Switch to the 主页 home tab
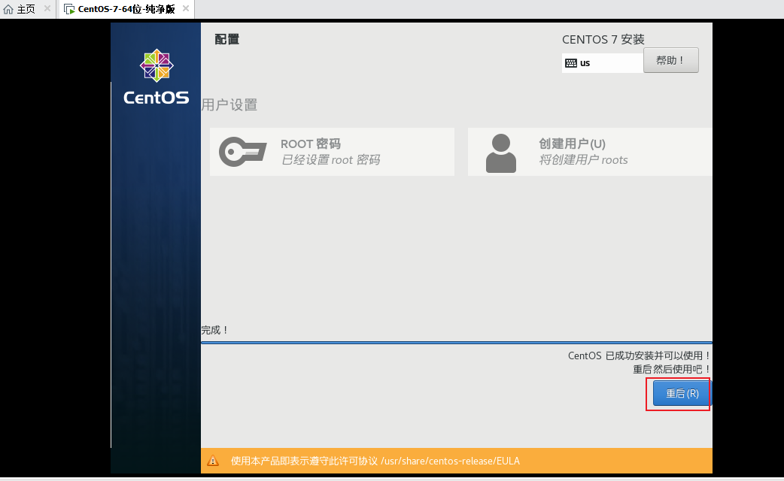This screenshot has width=784, height=481. click(26, 9)
